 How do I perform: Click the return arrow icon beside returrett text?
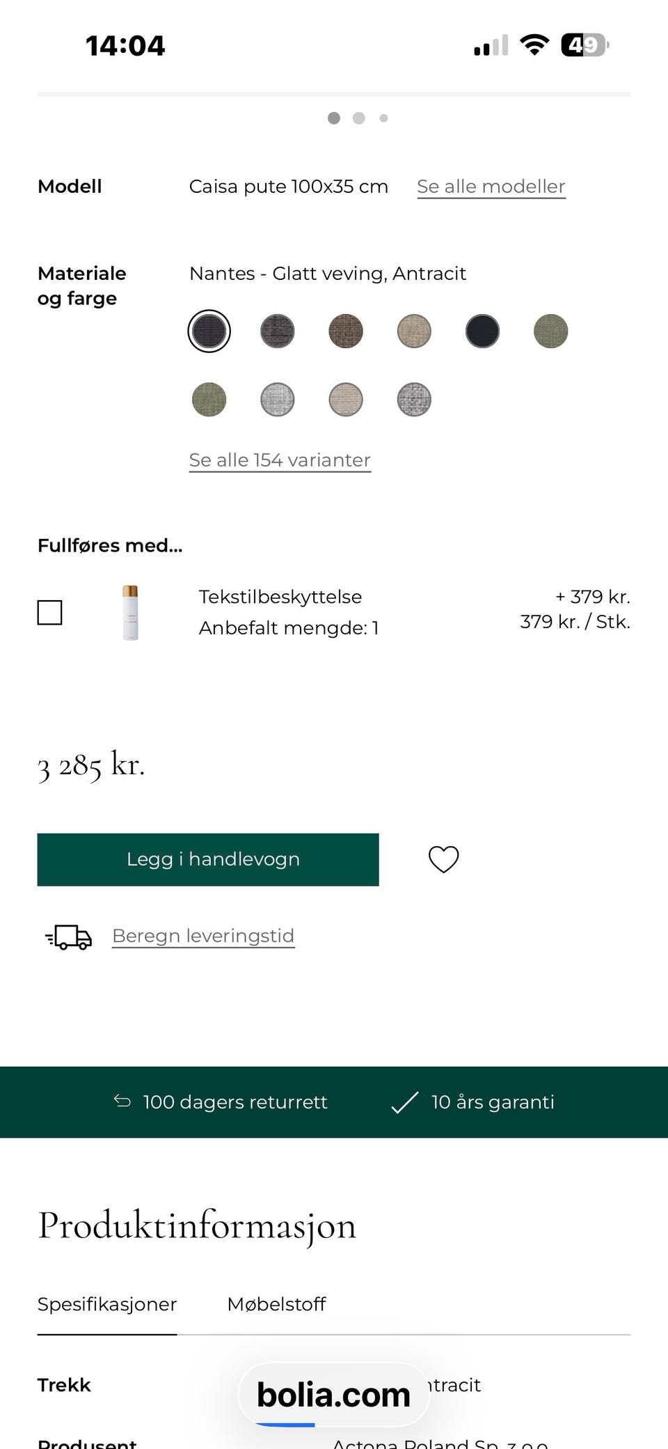click(121, 1102)
